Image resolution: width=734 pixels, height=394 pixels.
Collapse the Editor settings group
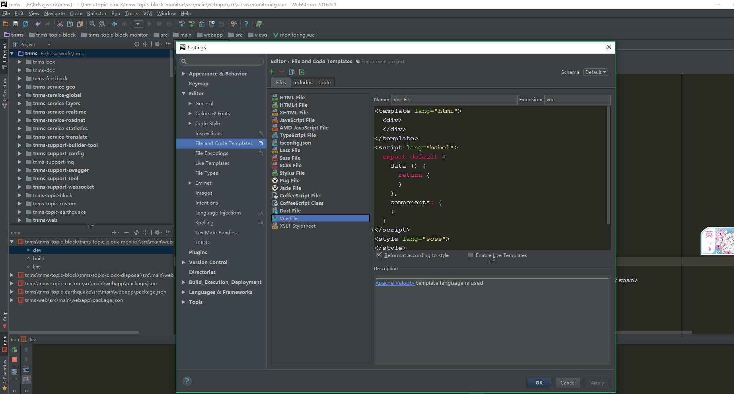(184, 94)
